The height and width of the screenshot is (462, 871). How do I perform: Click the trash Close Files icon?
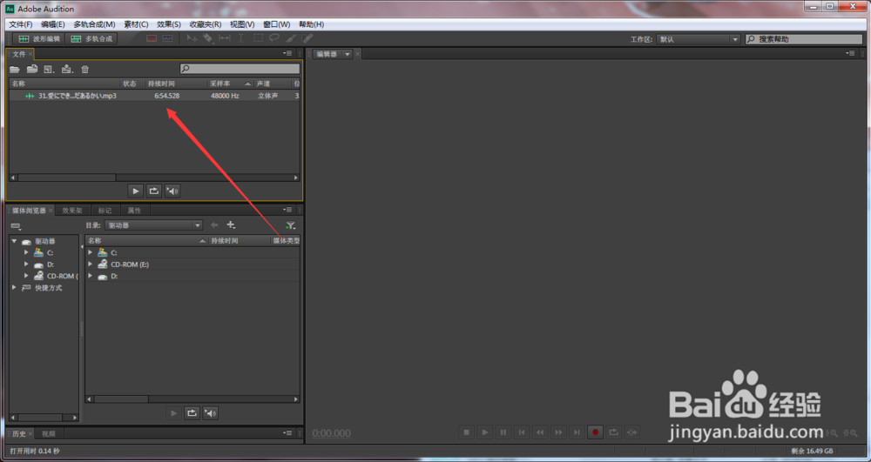click(85, 70)
